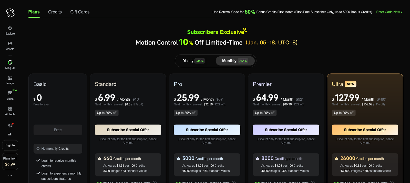Screen dimensions: 410x183
Task: Switch billing to Monthly
Action: pos(234,61)
